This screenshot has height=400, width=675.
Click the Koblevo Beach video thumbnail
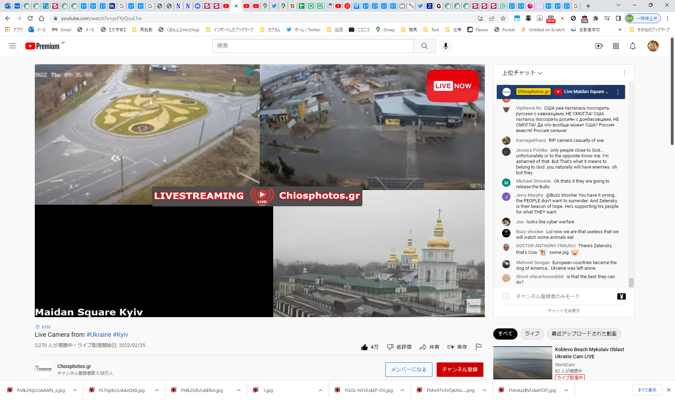pyautogui.click(x=522, y=363)
